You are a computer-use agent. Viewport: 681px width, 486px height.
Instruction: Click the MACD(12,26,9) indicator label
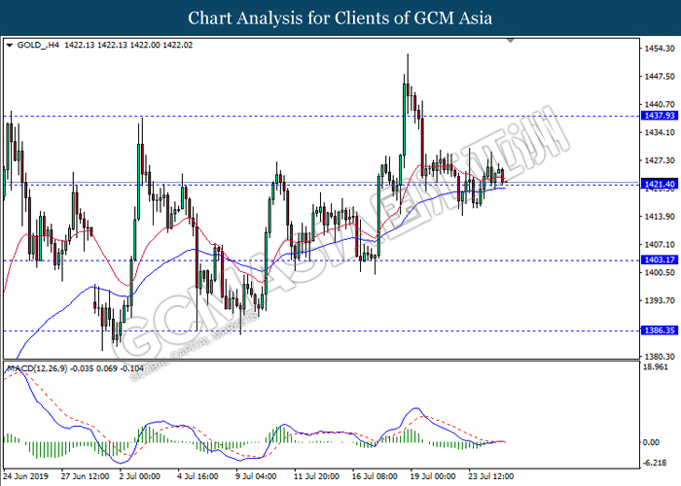[x=37, y=368]
